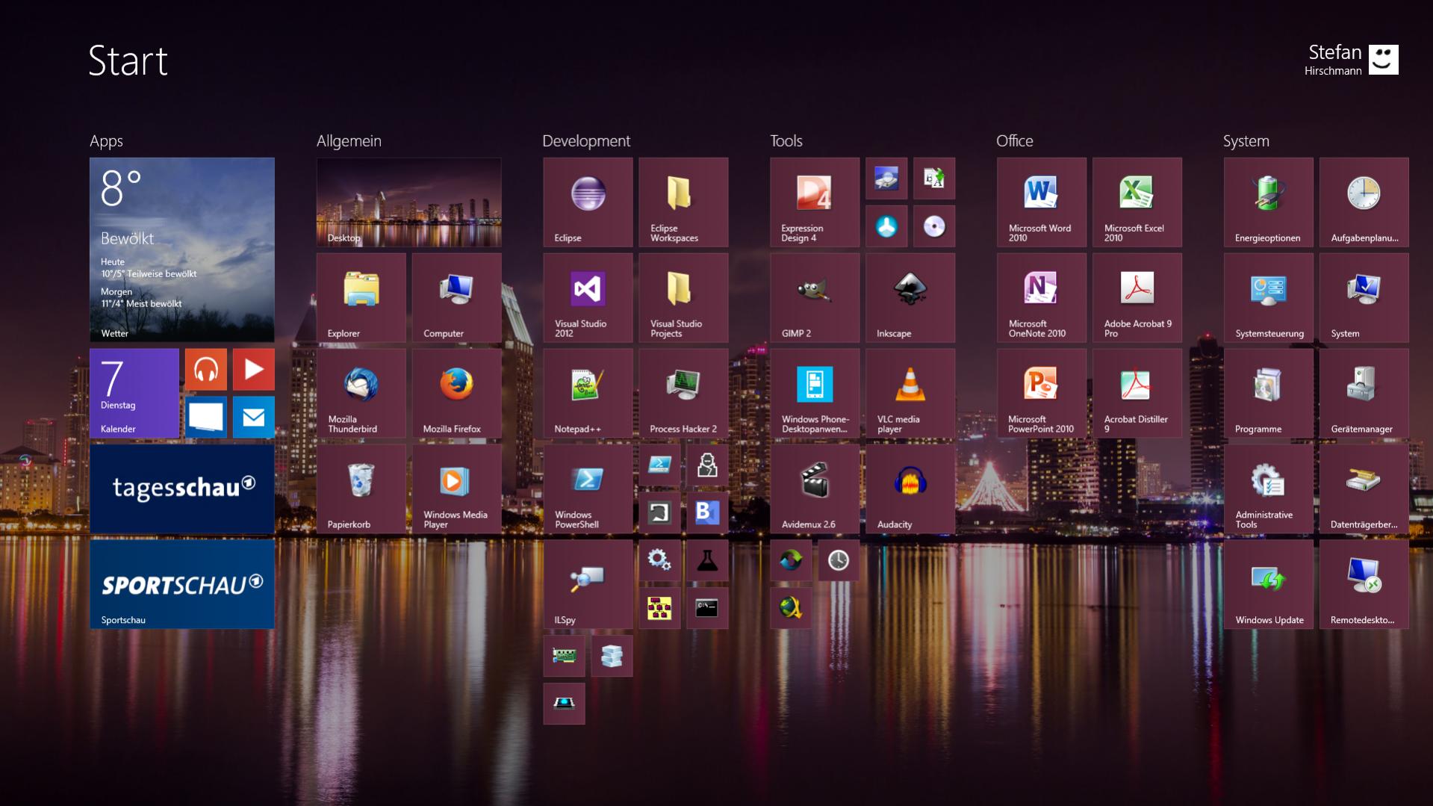The width and height of the screenshot is (1433, 806).
Task: Open the Mail envelope tile
Action: click(253, 417)
